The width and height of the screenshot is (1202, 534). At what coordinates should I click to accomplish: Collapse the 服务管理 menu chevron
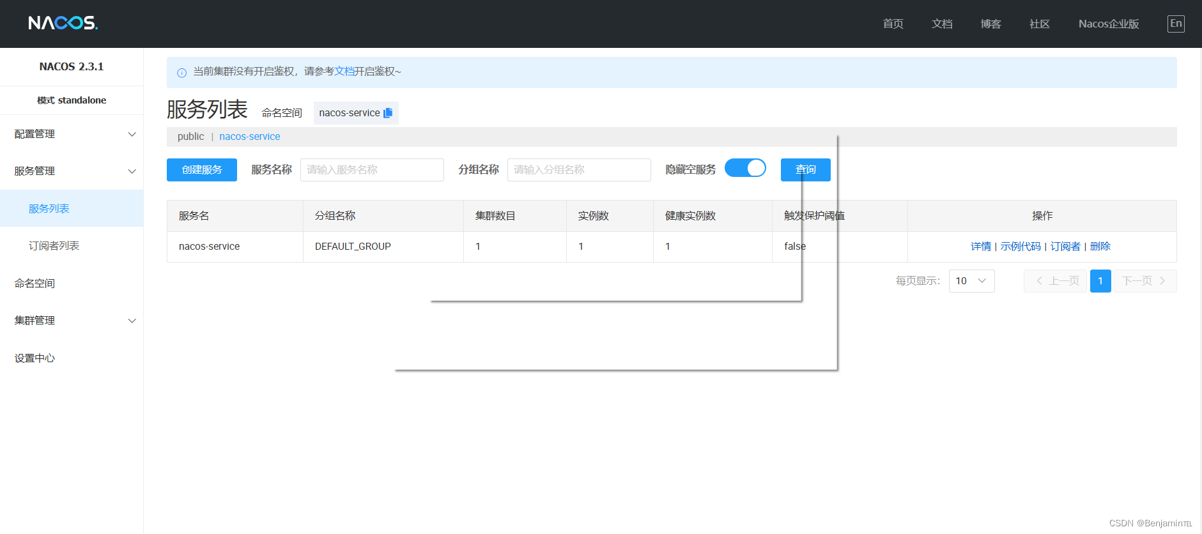(x=132, y=171)
